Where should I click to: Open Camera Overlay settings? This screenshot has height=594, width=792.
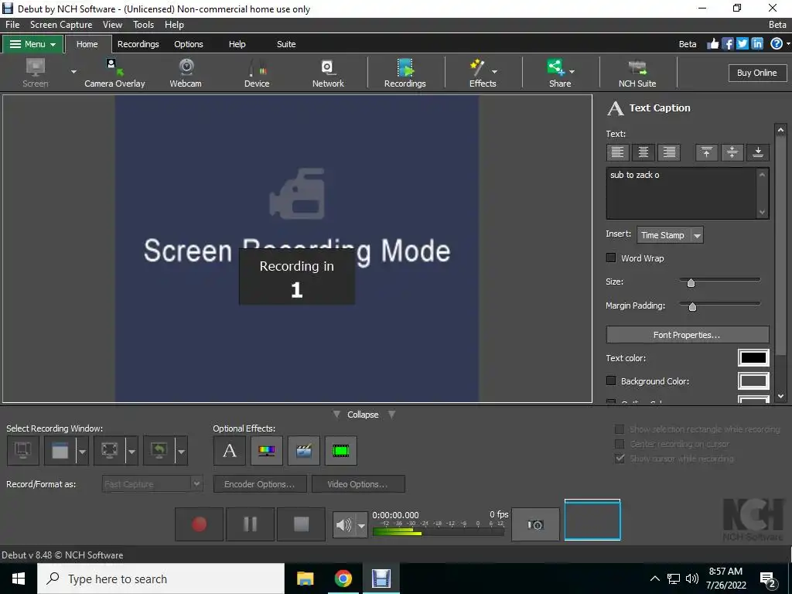[114, 73]
